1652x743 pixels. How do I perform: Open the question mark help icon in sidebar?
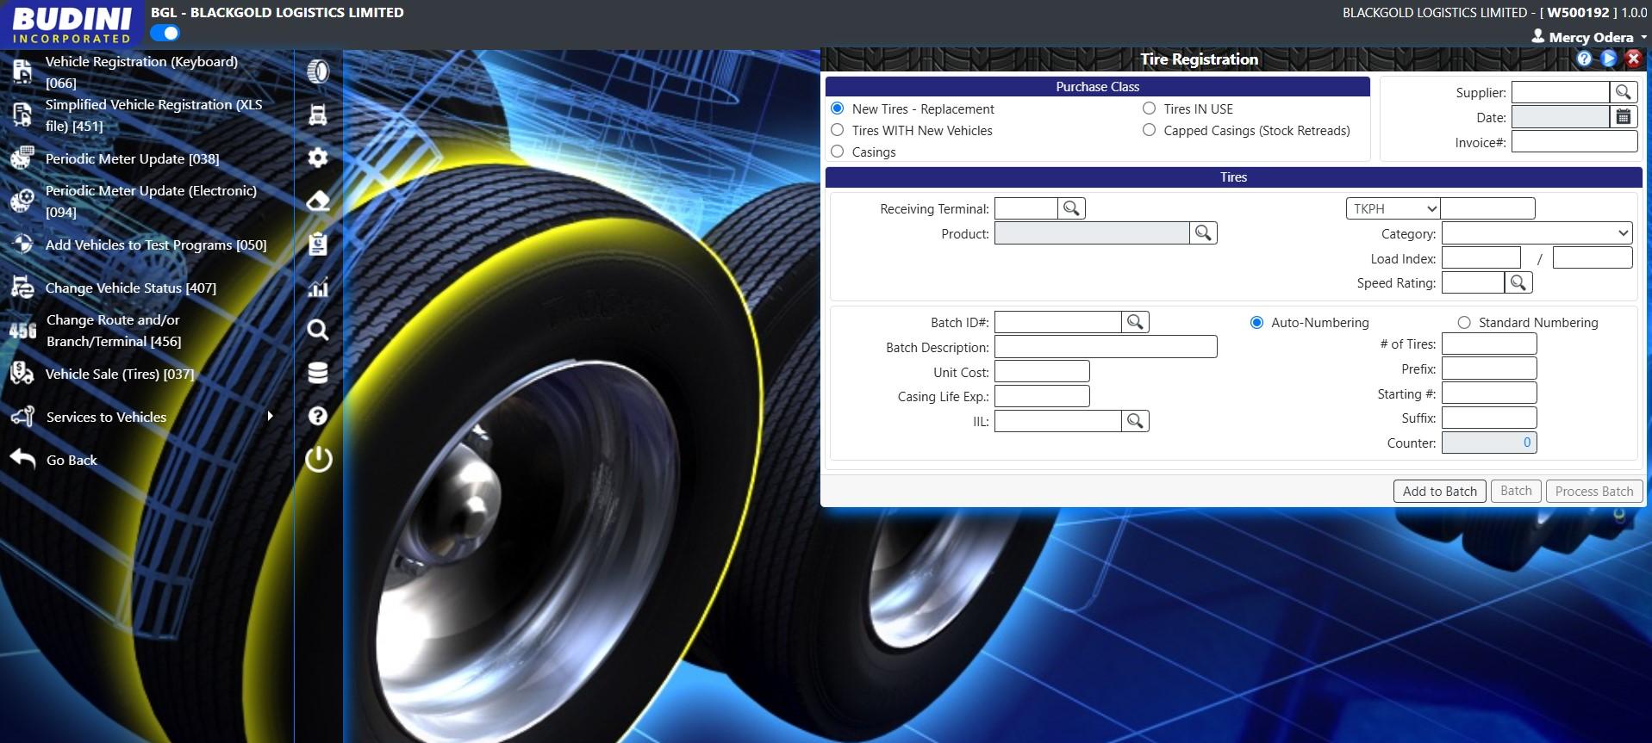(318, 416)
